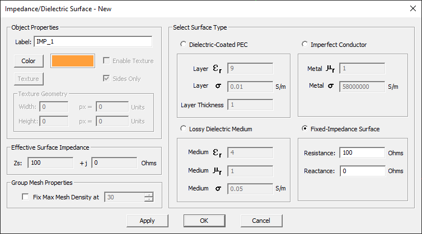Choose the Lossy Dielectric Medium option
This screenshot has width=422, height=234.
(x=183, y=128)
